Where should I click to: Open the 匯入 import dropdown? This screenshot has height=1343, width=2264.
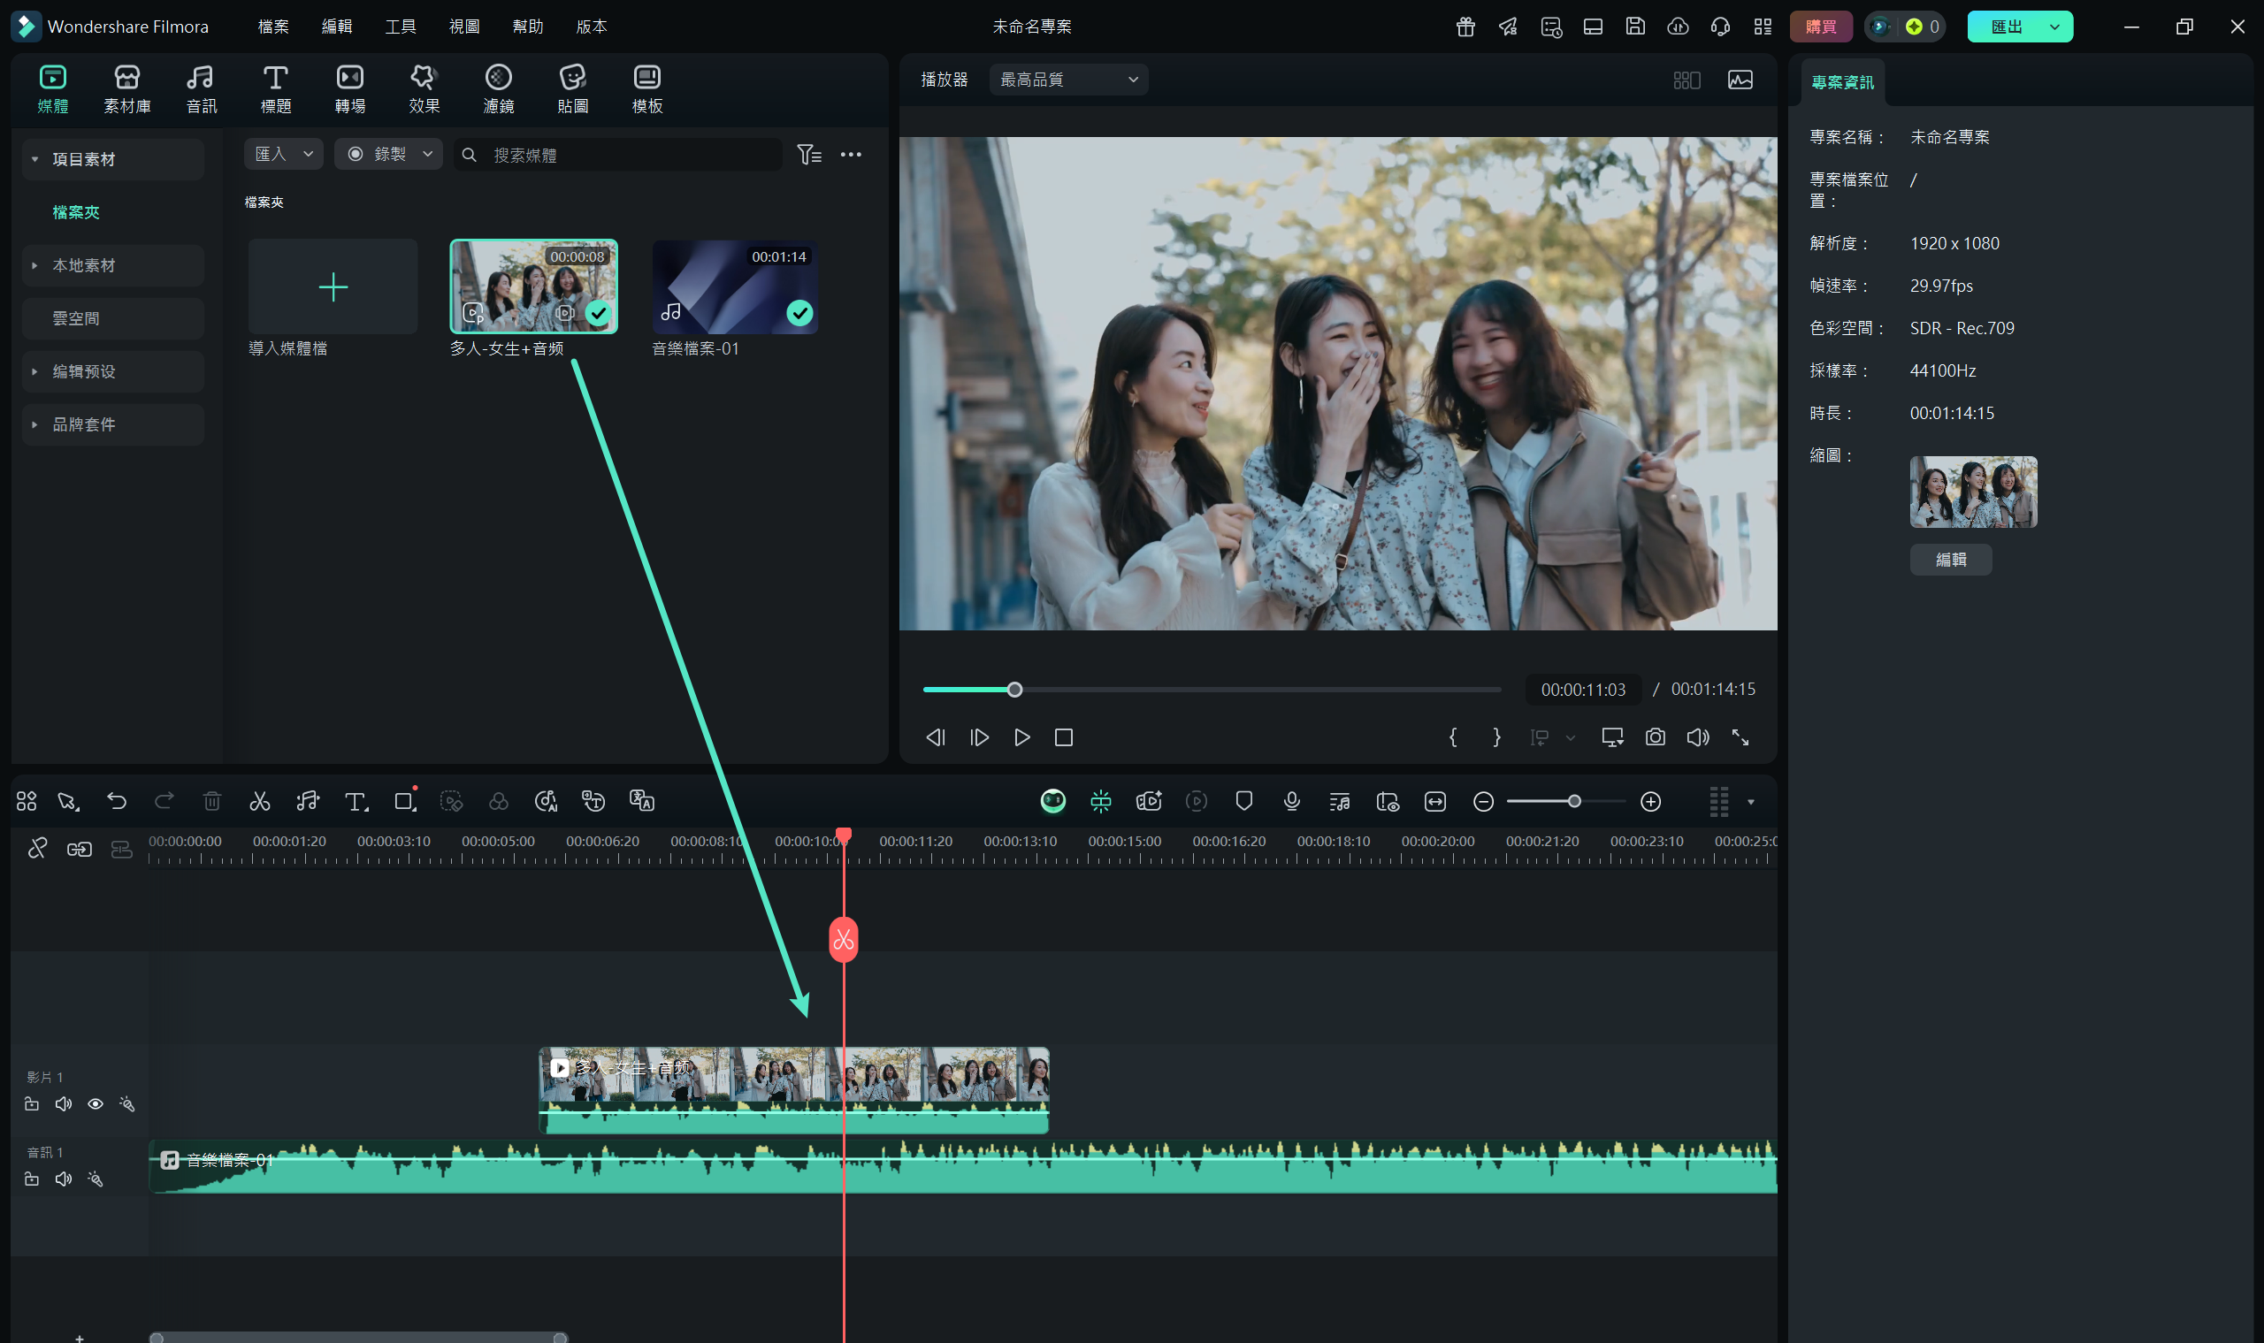click(x=283, y=154)
